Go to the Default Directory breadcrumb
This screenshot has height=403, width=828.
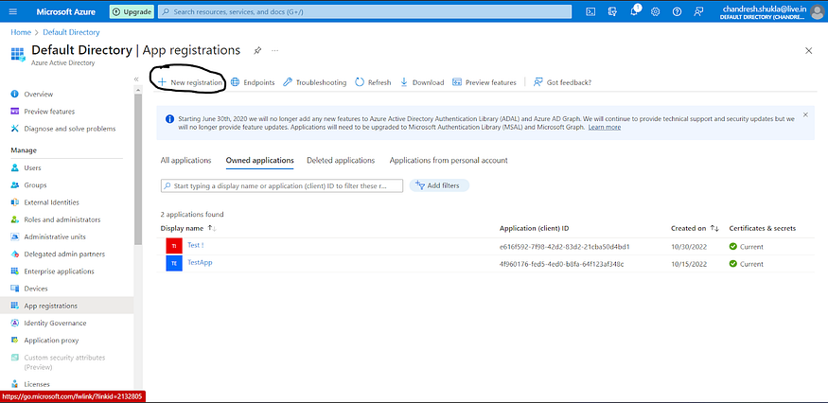pos(71,32)
